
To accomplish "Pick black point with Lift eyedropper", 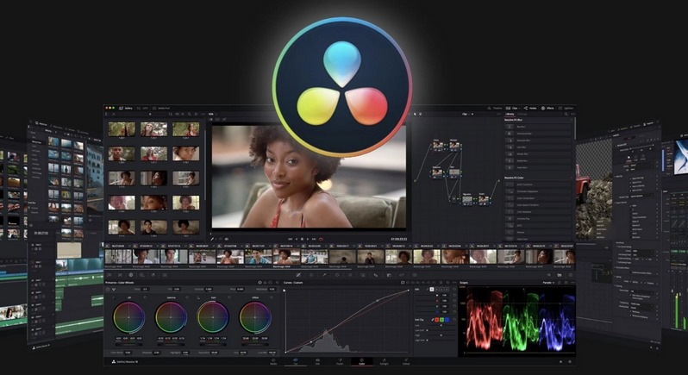I will click(113, 297).
